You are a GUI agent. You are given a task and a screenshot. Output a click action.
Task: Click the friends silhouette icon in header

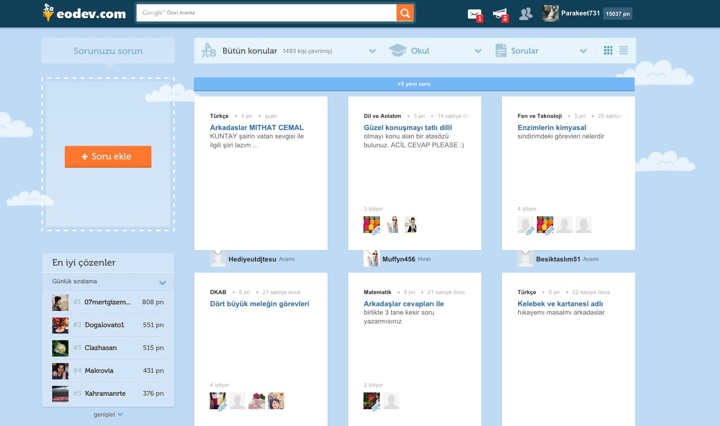pyautogui.click(x=526, y=14)
